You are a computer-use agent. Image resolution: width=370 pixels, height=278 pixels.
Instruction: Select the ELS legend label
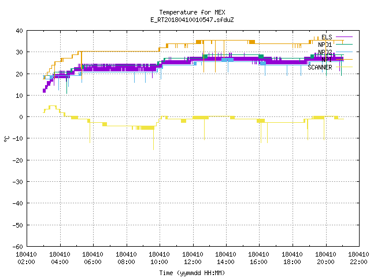[x=327, y=37]
